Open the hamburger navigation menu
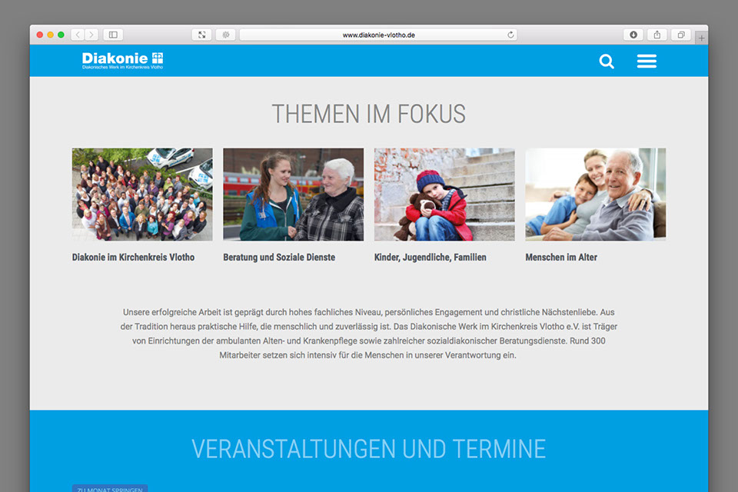The width and height of the screenshot is (738, 492). coord(647,61)
